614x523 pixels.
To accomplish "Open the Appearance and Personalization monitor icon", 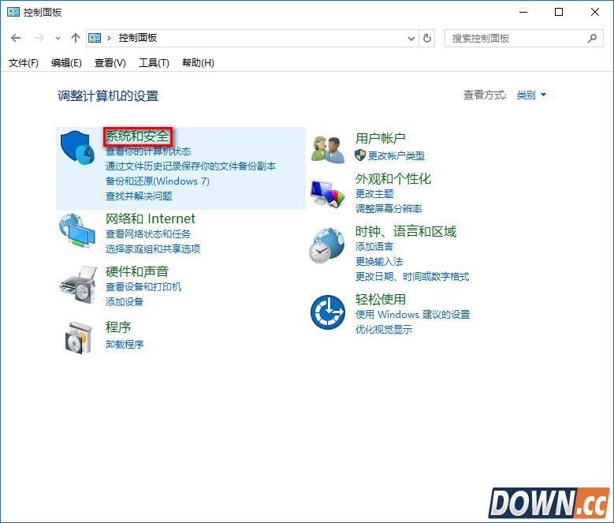I will coord(328,194).
